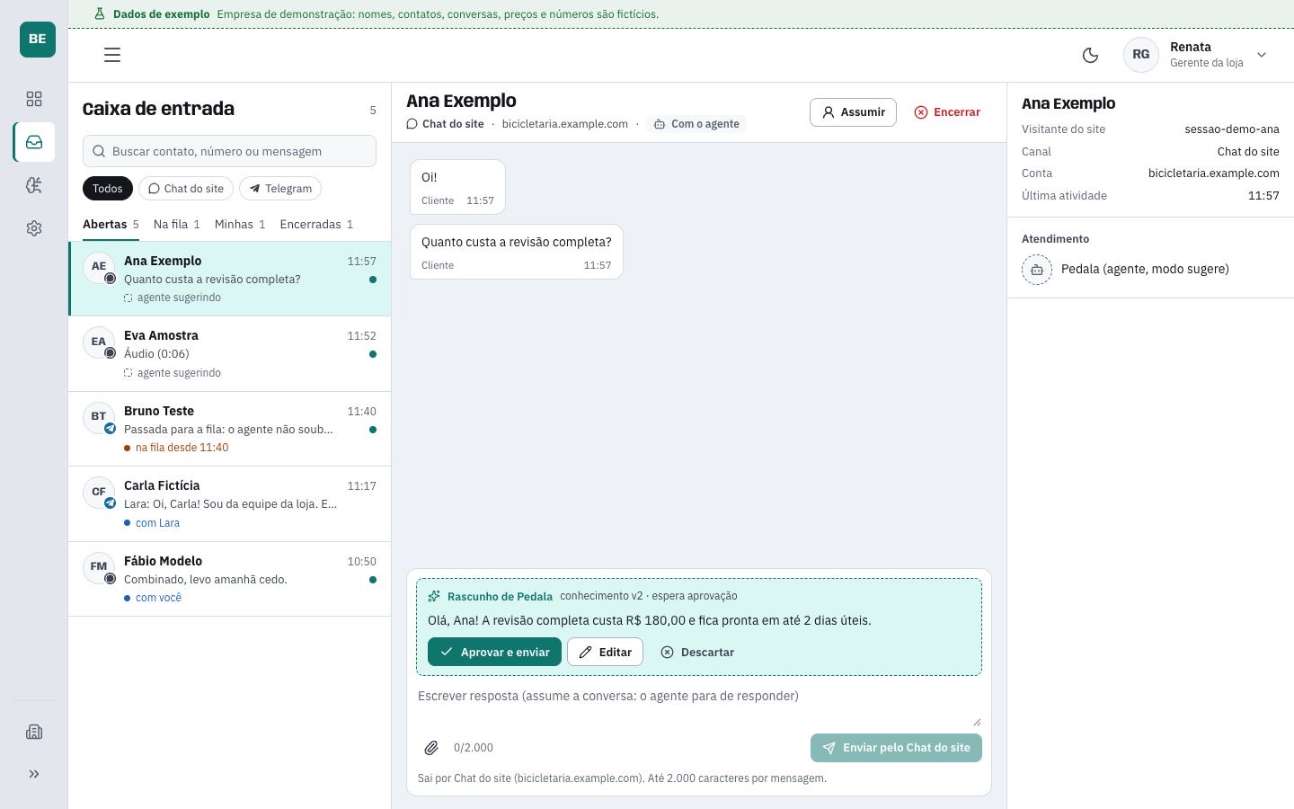Open the Ana Exemplo conversation row
The width and height of the screenshot is (1294, 809).
click(x=230, y=279)
